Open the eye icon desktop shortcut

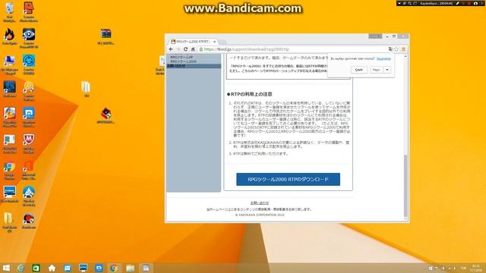[x=29, y=38]
